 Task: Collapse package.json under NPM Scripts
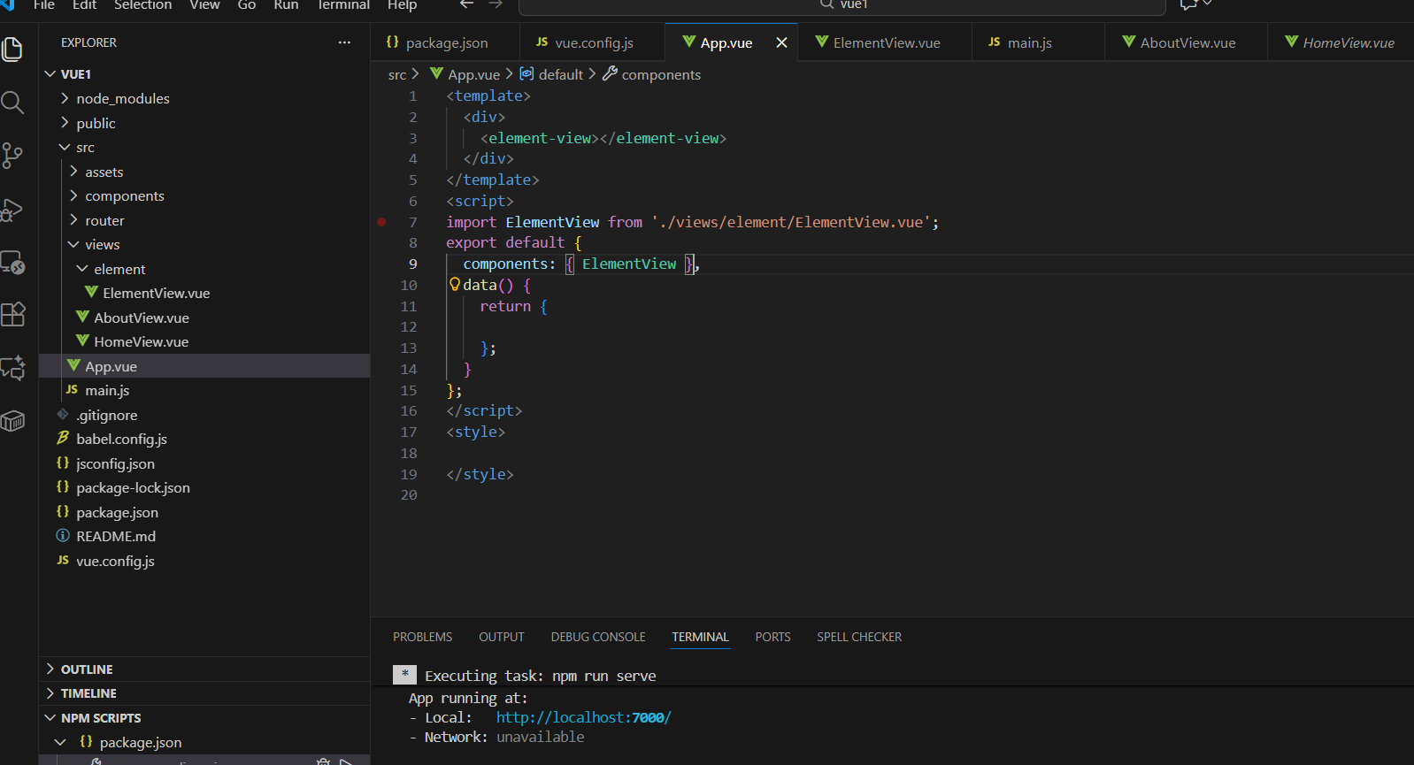[x=60, y=742]
